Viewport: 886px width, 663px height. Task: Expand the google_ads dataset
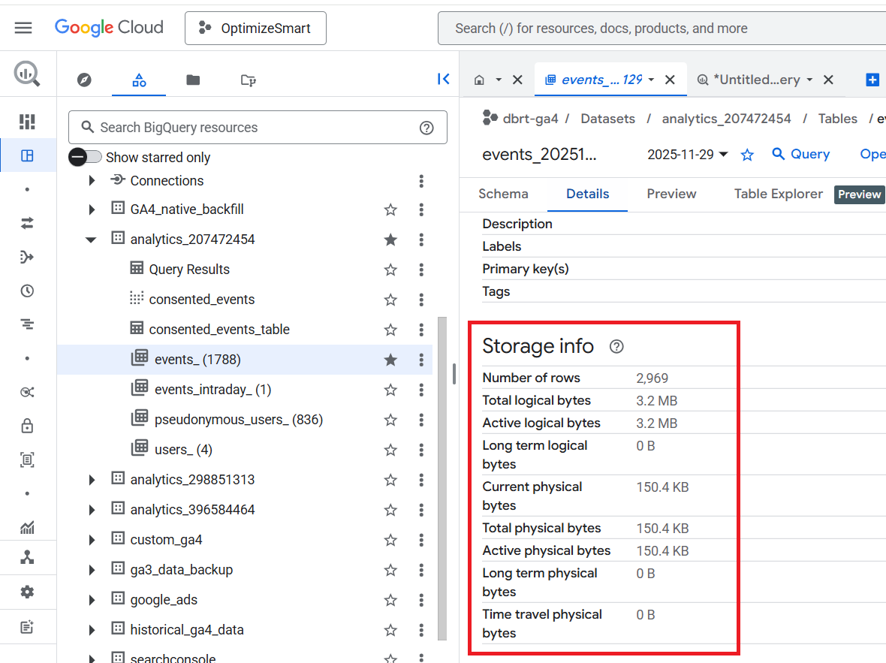[92, 600]
